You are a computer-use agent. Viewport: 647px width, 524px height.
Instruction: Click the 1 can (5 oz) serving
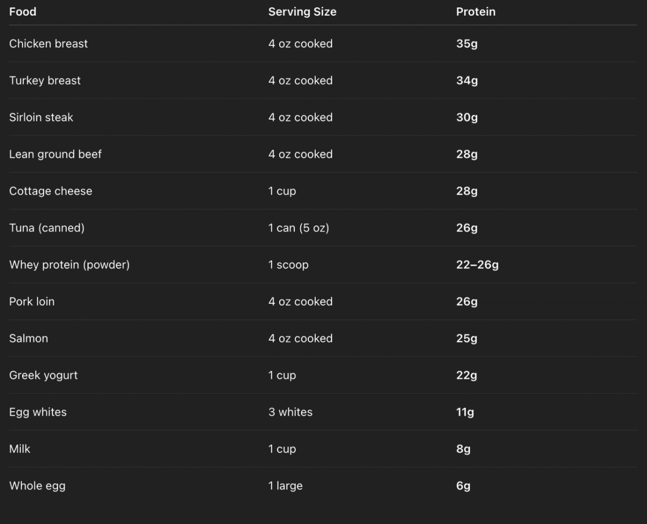298,228
